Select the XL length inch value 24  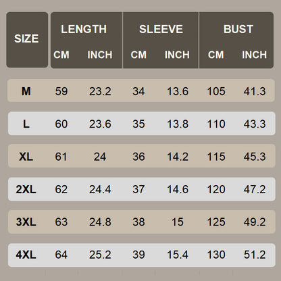point(100,157)
